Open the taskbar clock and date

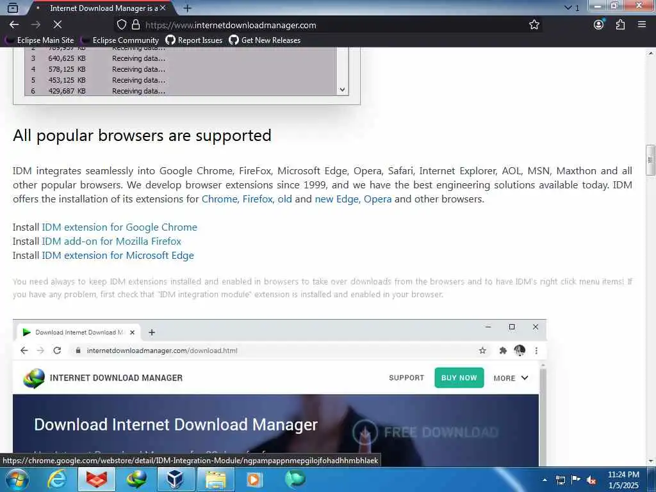tap(623, 480)
